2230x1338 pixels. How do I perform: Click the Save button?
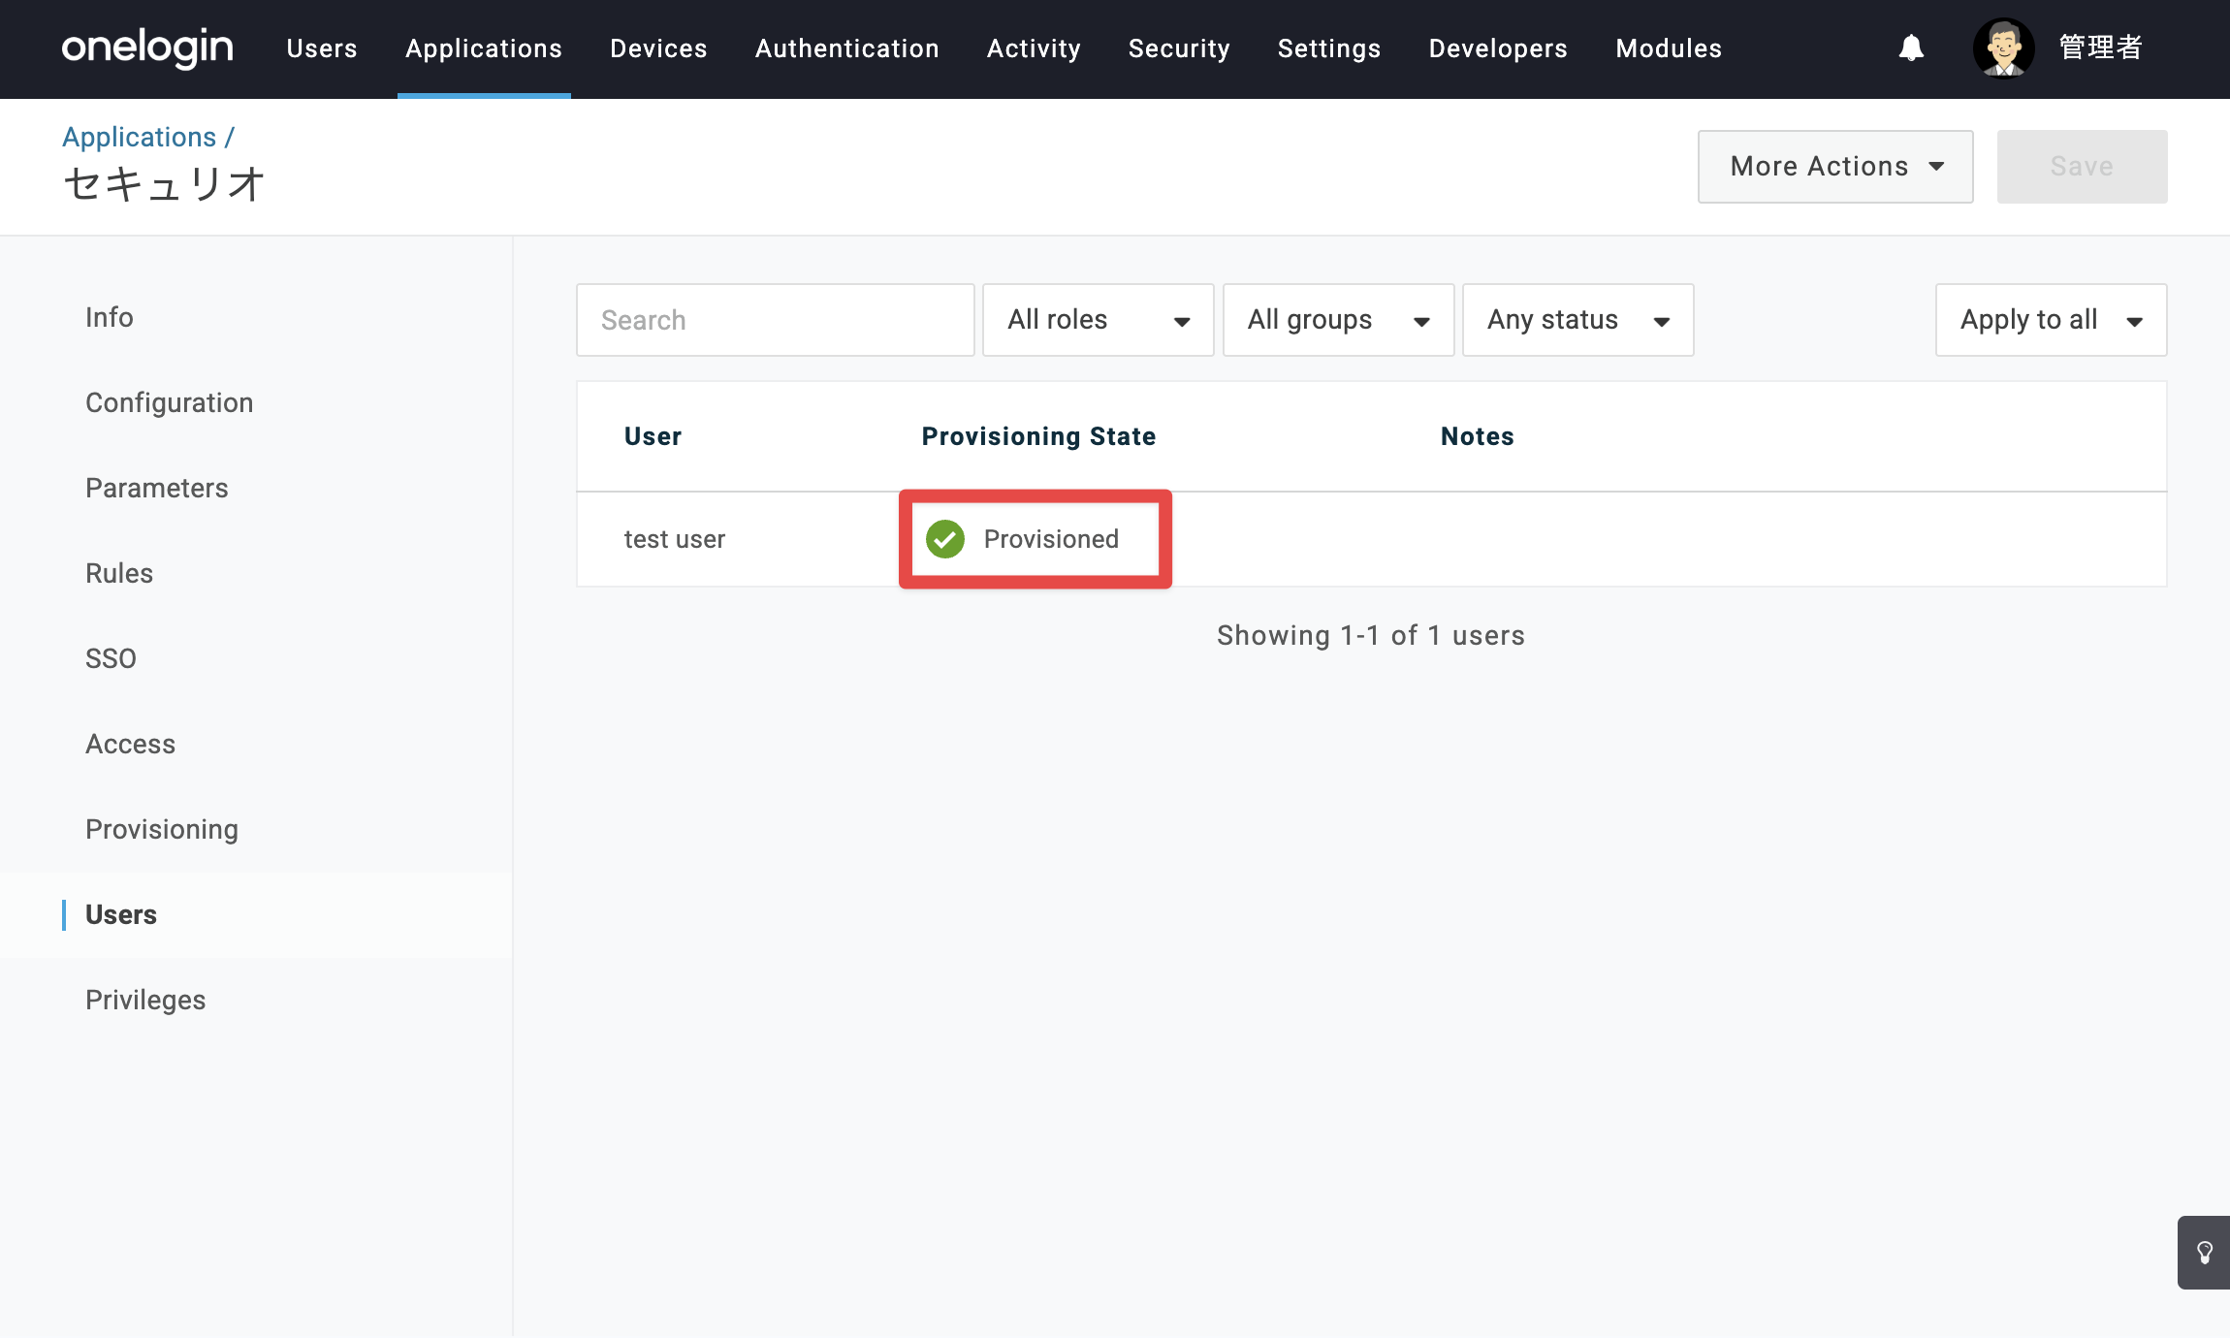(x=2082, y=167)
